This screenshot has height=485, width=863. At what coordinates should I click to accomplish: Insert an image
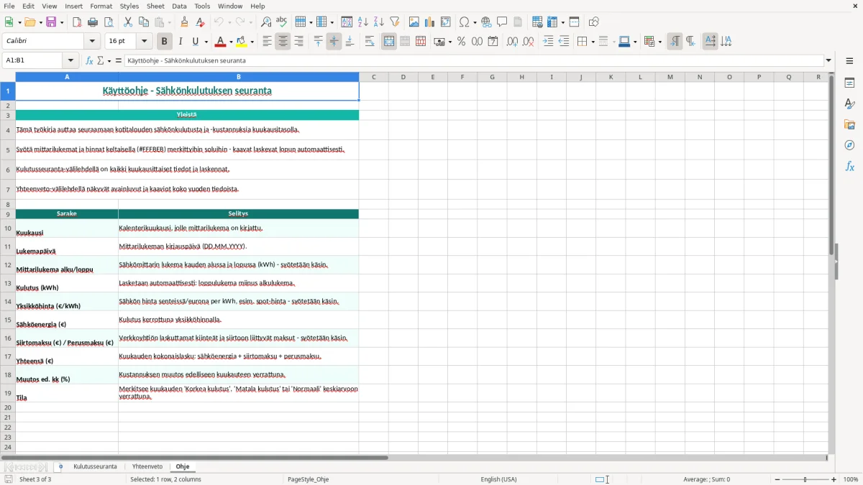(x=414, y=22)
